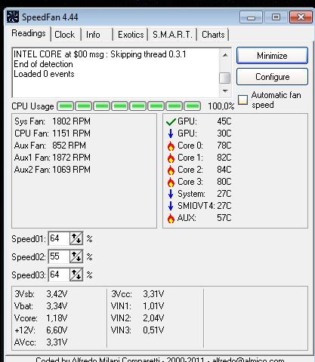The height and width of the screenshot is (362, 315).
Task: Enable the Automatic fan speed checkbox
Action: (x=243, y=100)
